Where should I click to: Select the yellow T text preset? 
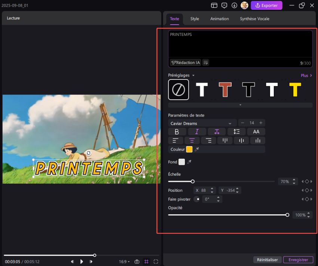coord(295,90)
